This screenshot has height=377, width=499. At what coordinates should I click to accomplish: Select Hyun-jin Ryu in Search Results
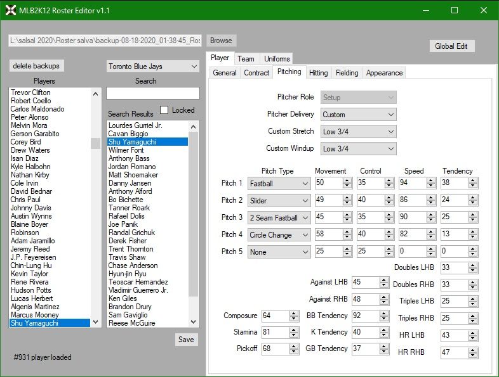(128, 274)
